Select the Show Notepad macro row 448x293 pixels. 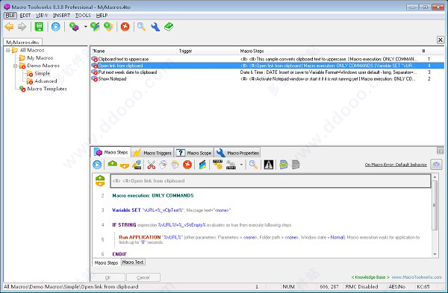point(267,79)
